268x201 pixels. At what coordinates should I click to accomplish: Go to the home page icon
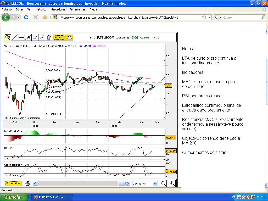[45, 17]
